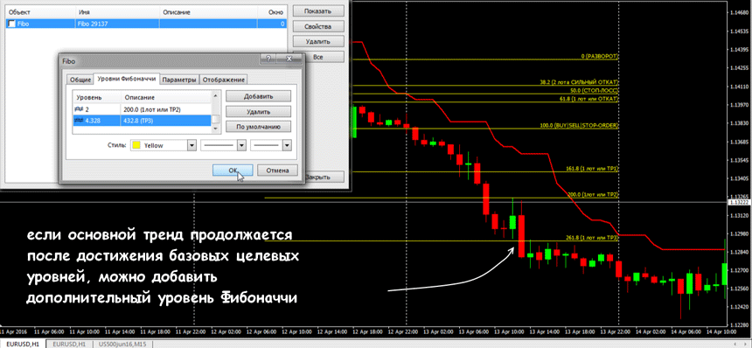Screen dimensions: 752x348
Task: Open the Отображение tab
Action: (x=224, y=80)
